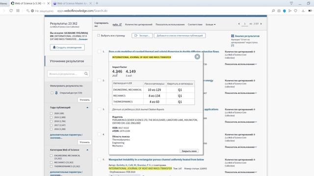Sort by publication date option

[117, 24]
